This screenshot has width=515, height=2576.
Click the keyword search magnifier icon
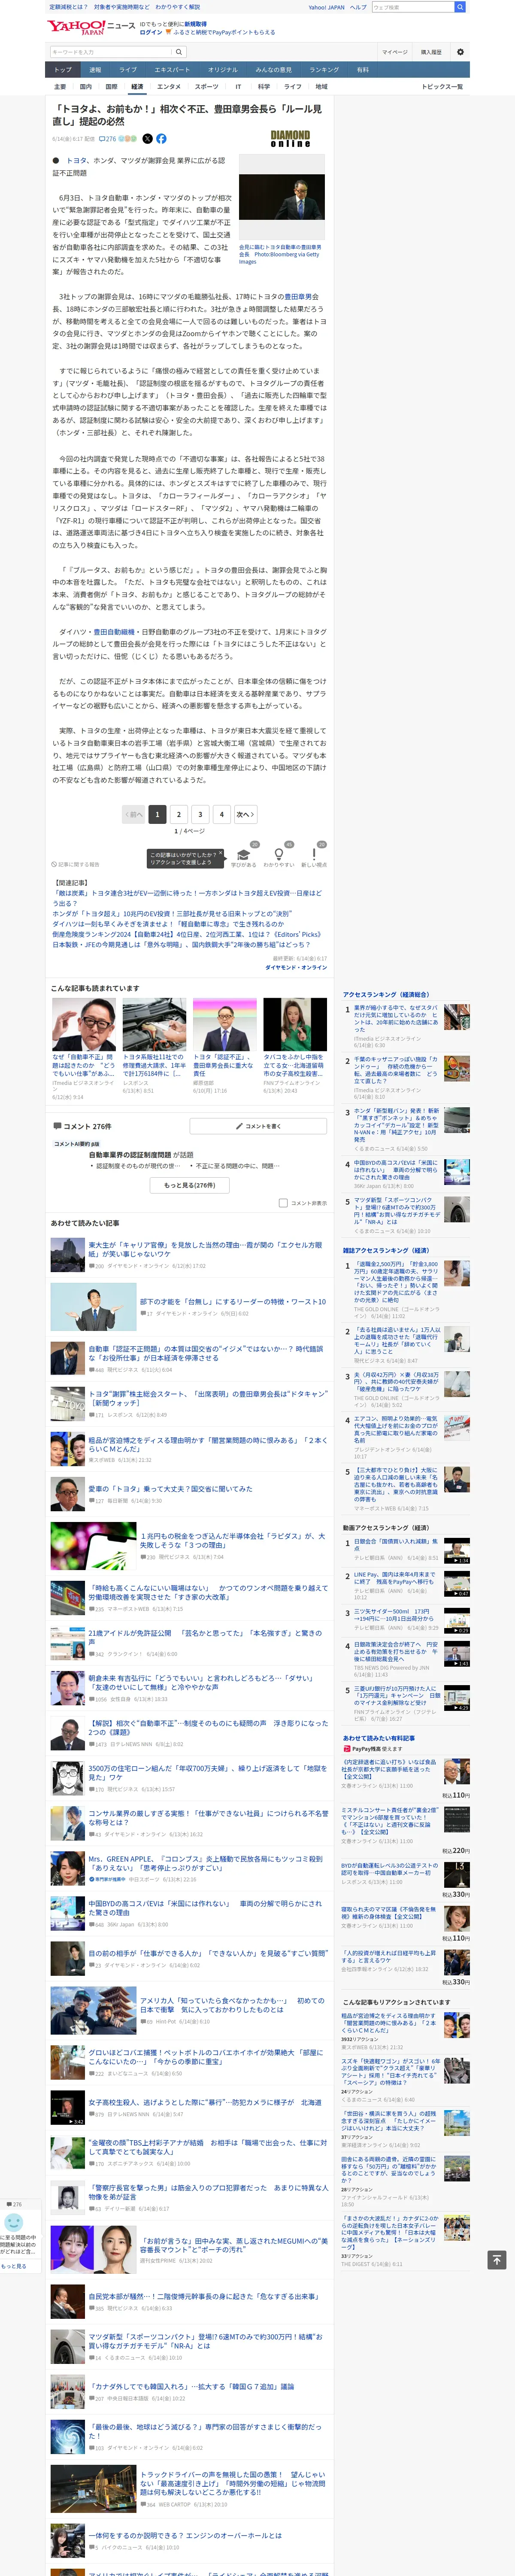tap(179, 52)
